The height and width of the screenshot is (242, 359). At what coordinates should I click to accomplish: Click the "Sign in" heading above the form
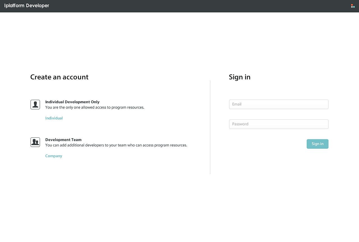click(240, 77)
